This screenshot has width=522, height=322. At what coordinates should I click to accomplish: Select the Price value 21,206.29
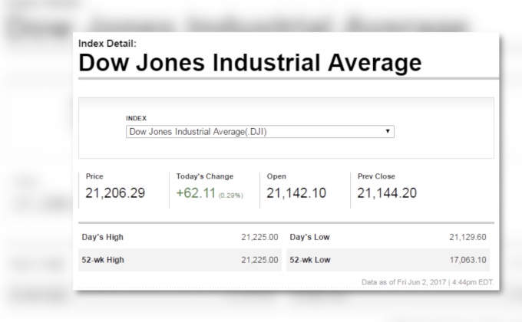(x=115, y=193)
